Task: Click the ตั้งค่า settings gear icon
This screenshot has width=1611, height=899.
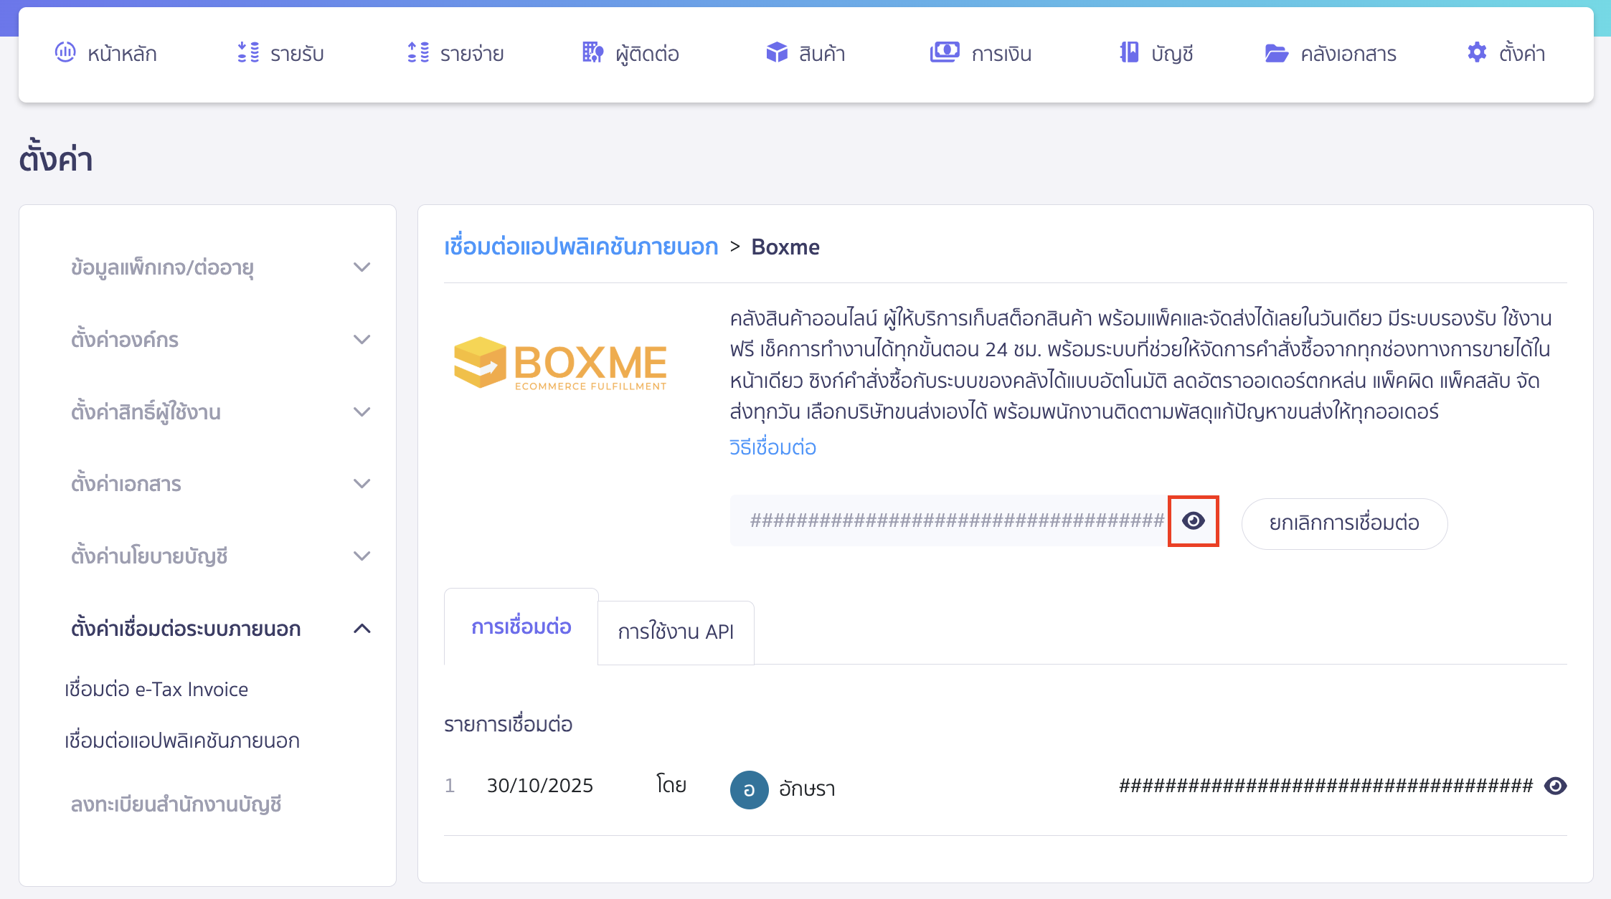Action: (1477, 52)
